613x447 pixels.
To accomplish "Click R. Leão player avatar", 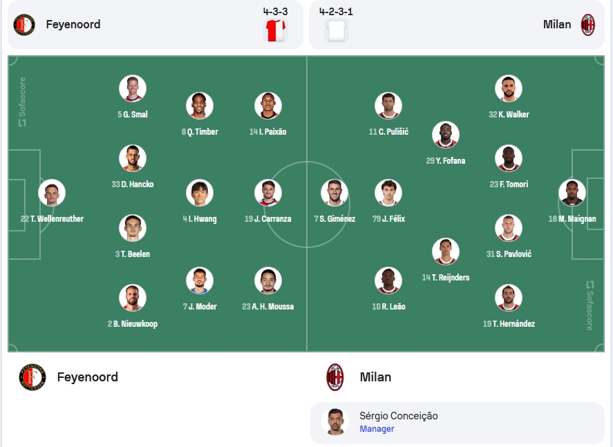I will point(388,280).
